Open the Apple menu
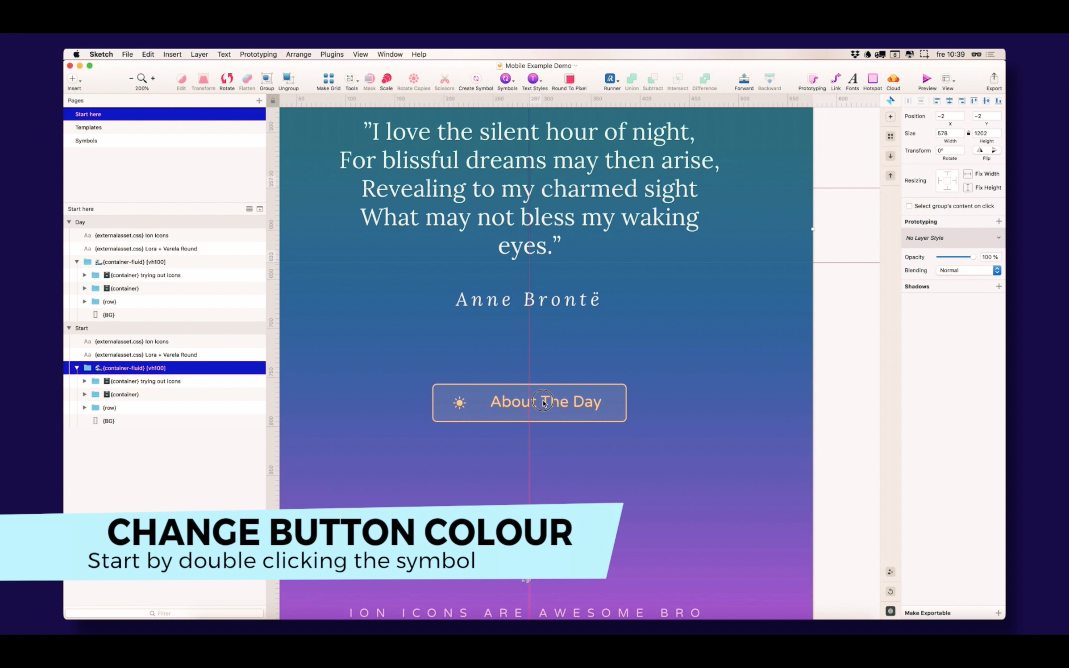 [x=77, y=54]
